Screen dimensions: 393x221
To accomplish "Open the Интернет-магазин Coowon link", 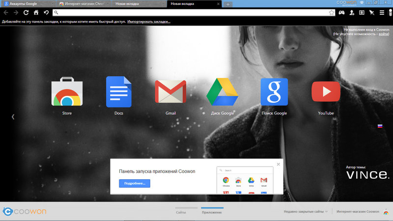I will click(x=358, y=212).
